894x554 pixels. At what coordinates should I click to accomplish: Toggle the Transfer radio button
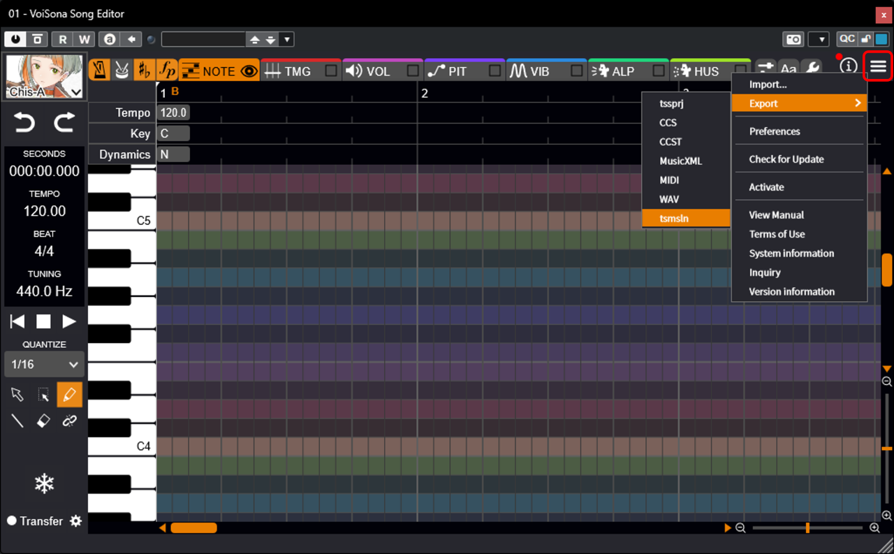coord(12,521)
